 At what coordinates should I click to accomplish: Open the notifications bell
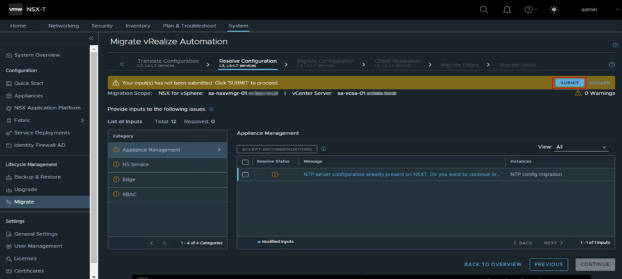(506, 10)
